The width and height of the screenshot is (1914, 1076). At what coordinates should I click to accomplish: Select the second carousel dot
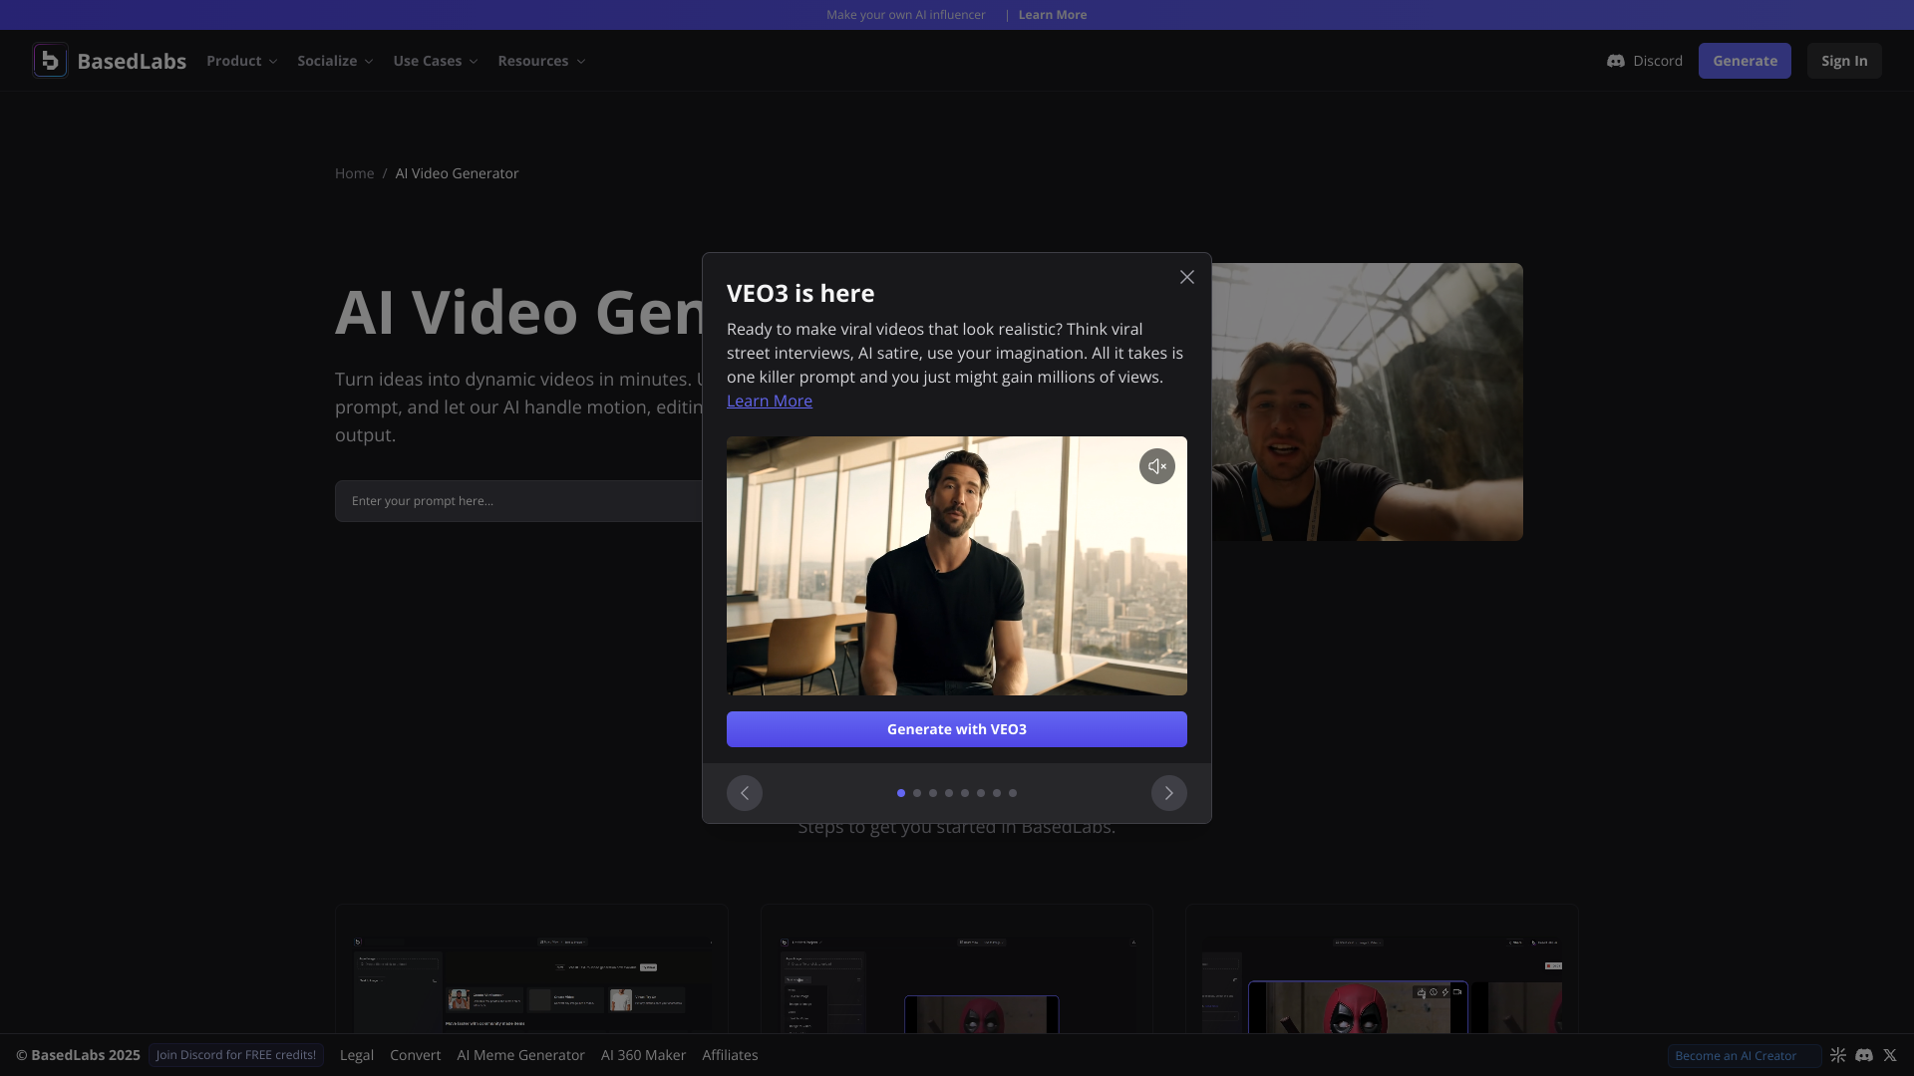coord(917,793)
